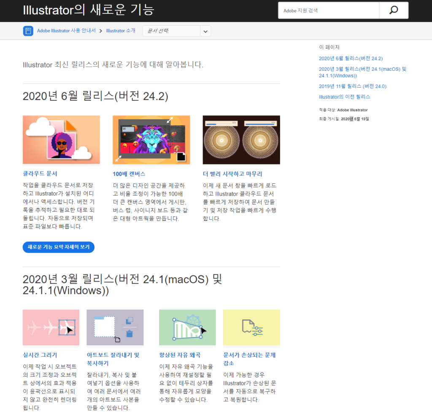Screen dimensions: 432x412
Task: Open the cloud documents illustration thumbnail
Action: click(x=61, y=140)
